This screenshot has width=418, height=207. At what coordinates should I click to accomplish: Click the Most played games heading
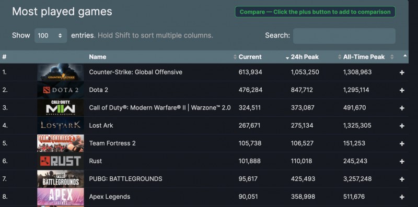(x=62, y=11)
